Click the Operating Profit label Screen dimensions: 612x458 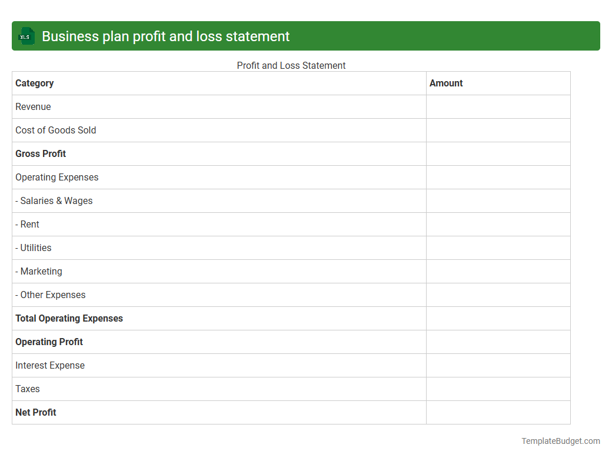[x=49, y=342]
